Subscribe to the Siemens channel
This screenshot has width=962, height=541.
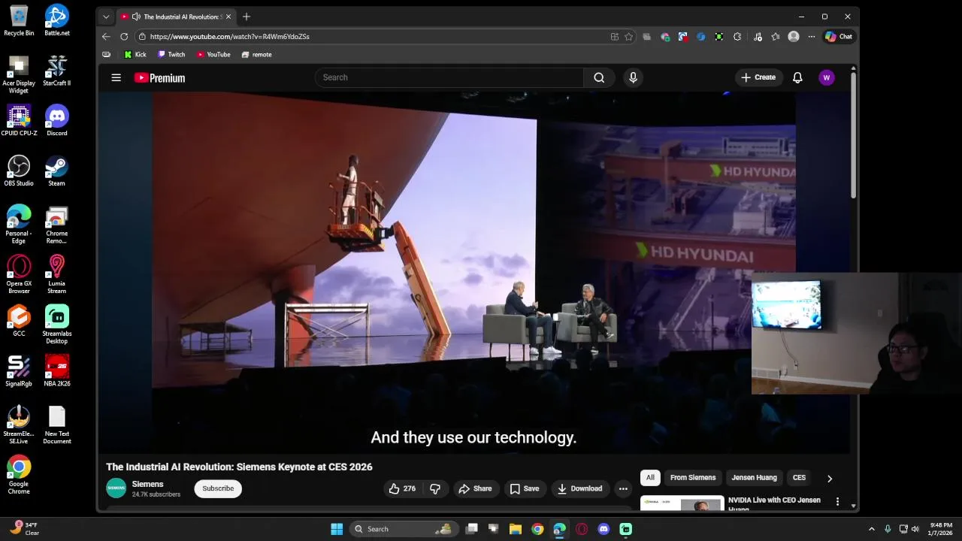[x=218, y=488]
